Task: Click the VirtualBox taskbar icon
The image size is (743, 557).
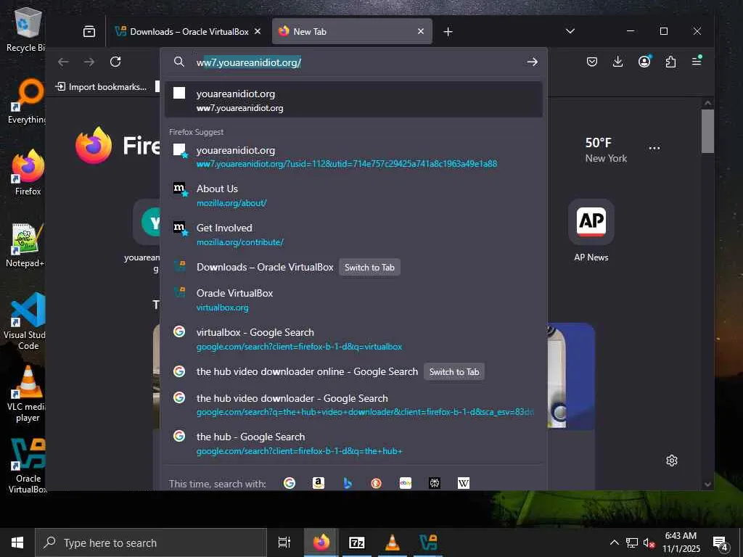Action: (x=428, y=542)
